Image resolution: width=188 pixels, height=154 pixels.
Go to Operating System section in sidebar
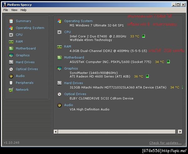click(30, 28)
